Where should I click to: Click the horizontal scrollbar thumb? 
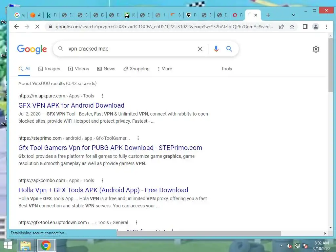pos(199,233)
